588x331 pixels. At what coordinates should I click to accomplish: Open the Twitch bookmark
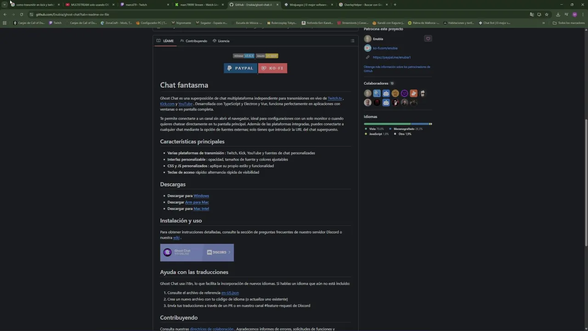pyautogui.click(x=55, y=23)
